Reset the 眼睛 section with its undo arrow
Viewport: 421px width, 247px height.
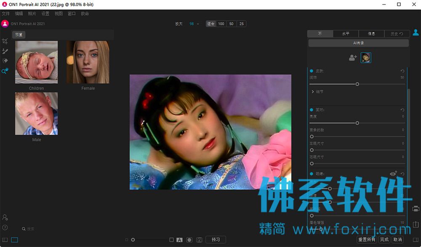[x=402, y=174]
